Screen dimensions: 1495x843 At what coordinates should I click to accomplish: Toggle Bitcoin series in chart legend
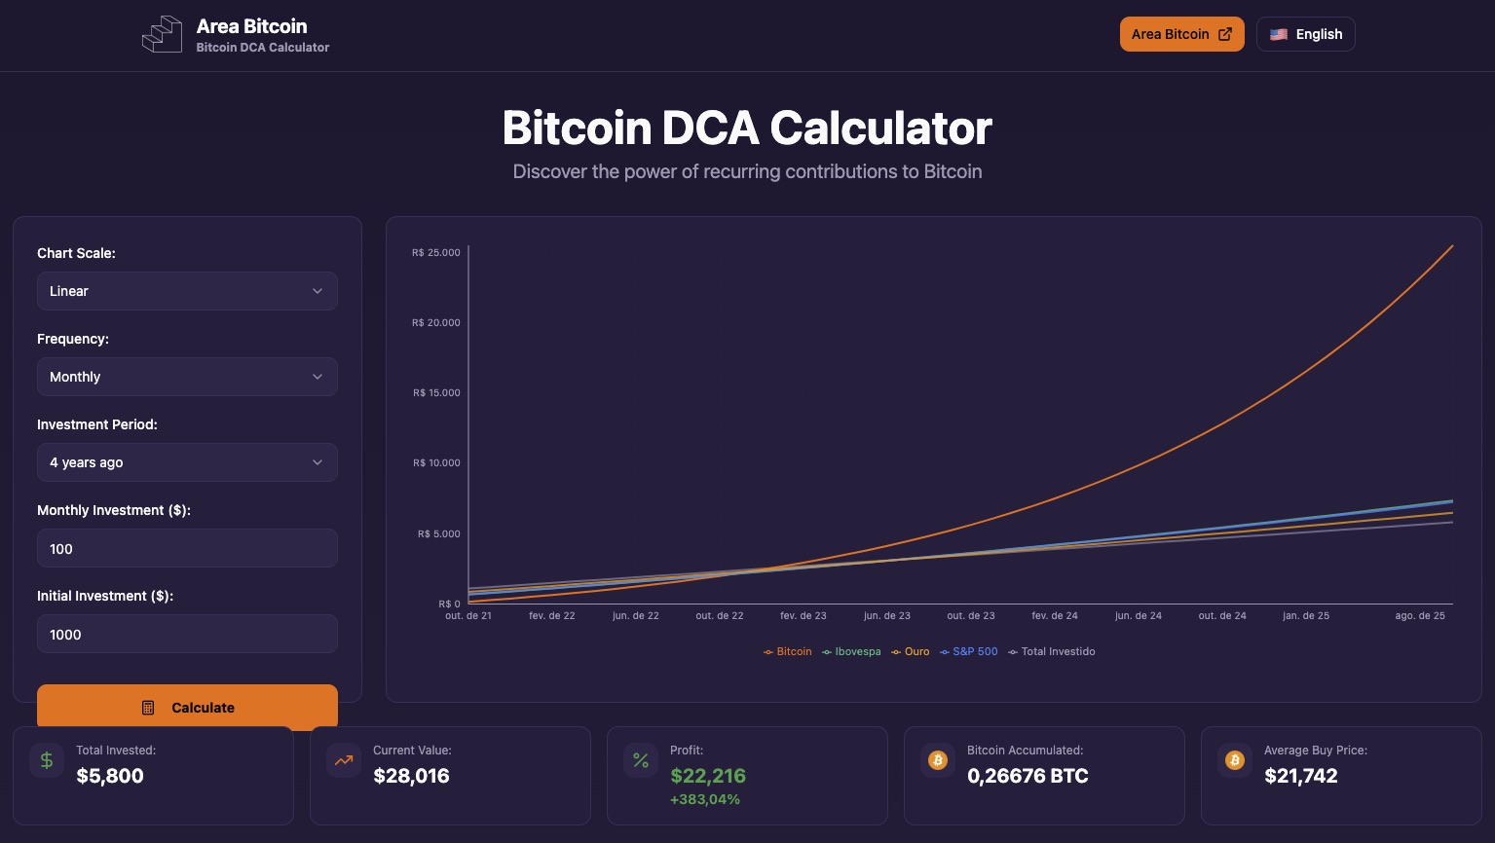pos(788,652)
